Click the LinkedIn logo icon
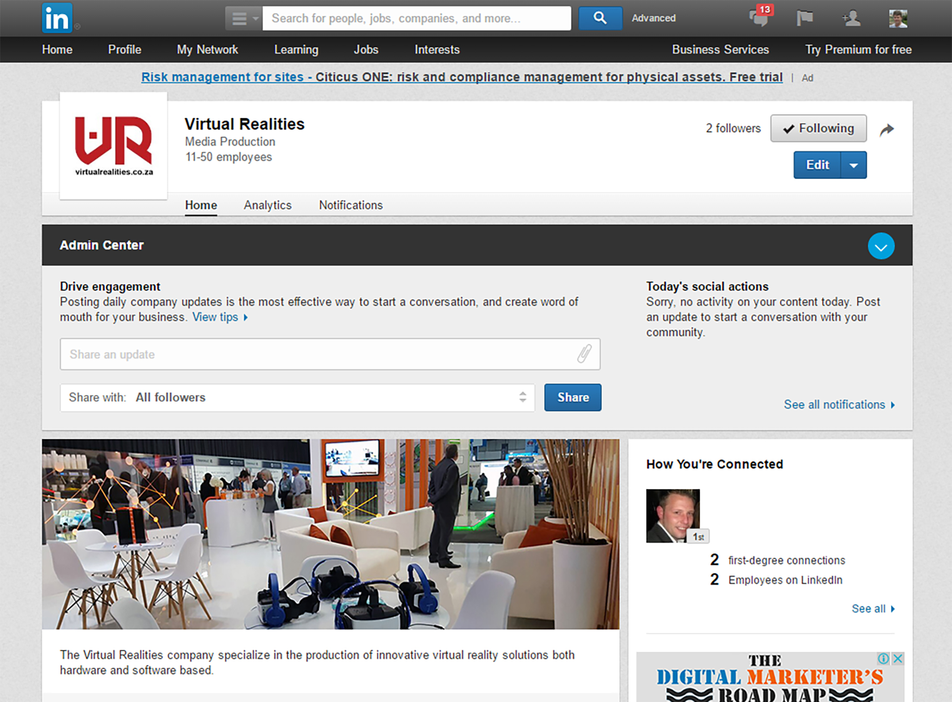 point(57,18)
